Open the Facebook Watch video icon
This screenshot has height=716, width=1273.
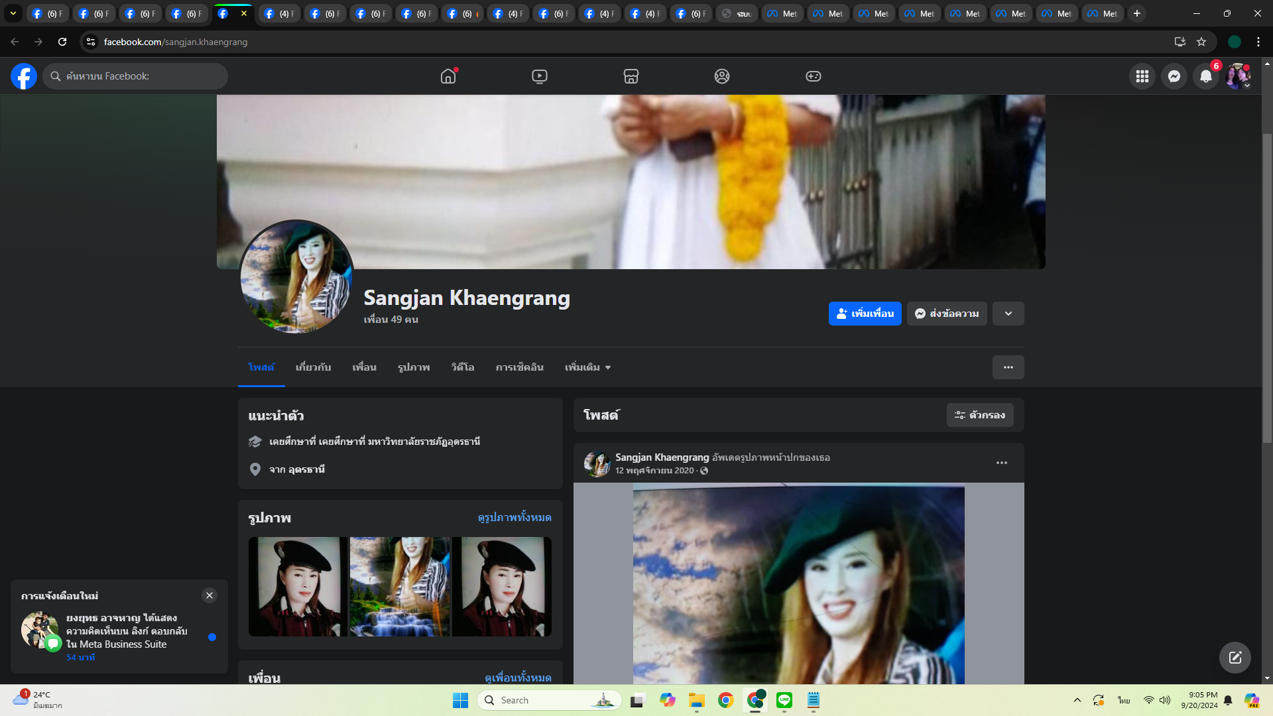pyautogui.click(x=540, y=76)
